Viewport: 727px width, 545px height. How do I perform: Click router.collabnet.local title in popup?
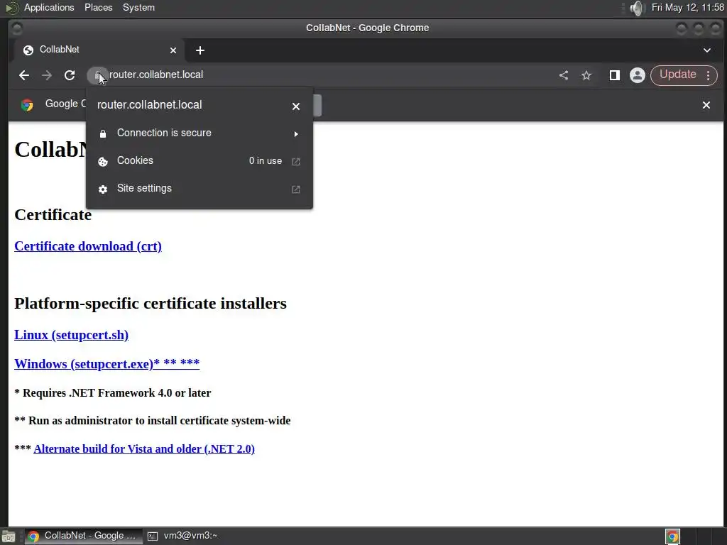point(149,105)
